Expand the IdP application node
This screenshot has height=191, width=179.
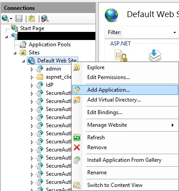(x=32, y=85)
